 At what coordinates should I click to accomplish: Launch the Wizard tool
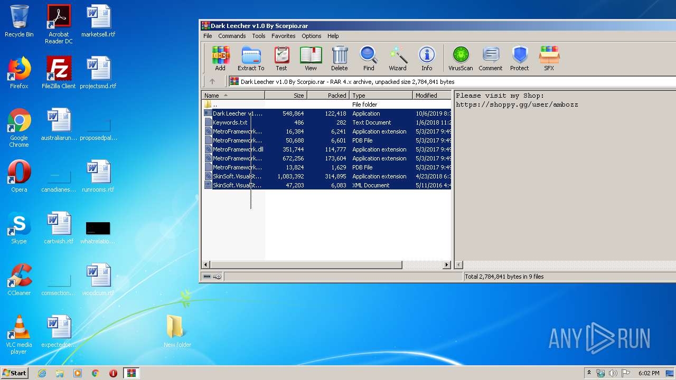pos(398,58)
